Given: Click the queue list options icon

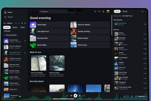Looking at the screenshot, I should (142, 11).
